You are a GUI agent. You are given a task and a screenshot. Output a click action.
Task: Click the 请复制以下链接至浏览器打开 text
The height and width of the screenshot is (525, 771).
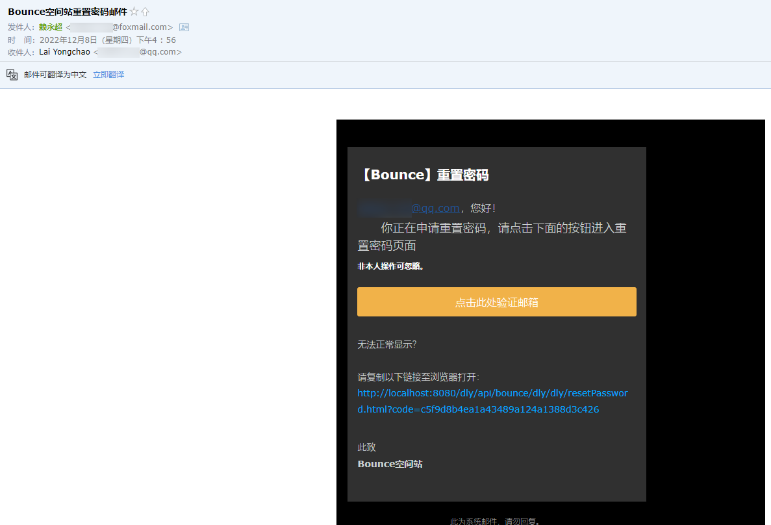(418, 377)
